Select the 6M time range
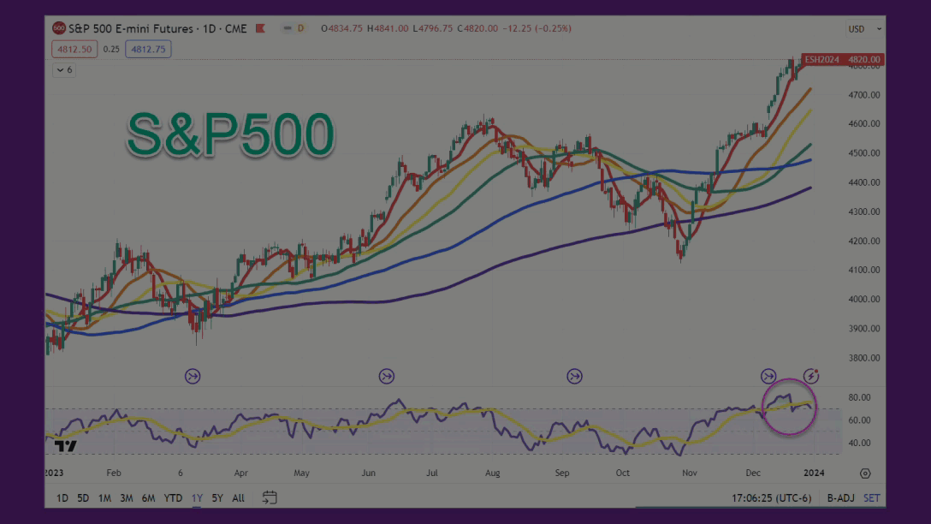 click(x=148, y=497)
